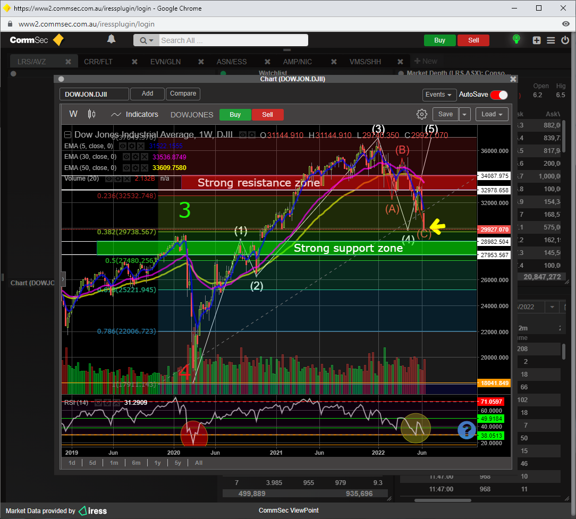The image size is (576, 519).
Task: Click the CommSec diamond logo
Action: pos(58,40)
